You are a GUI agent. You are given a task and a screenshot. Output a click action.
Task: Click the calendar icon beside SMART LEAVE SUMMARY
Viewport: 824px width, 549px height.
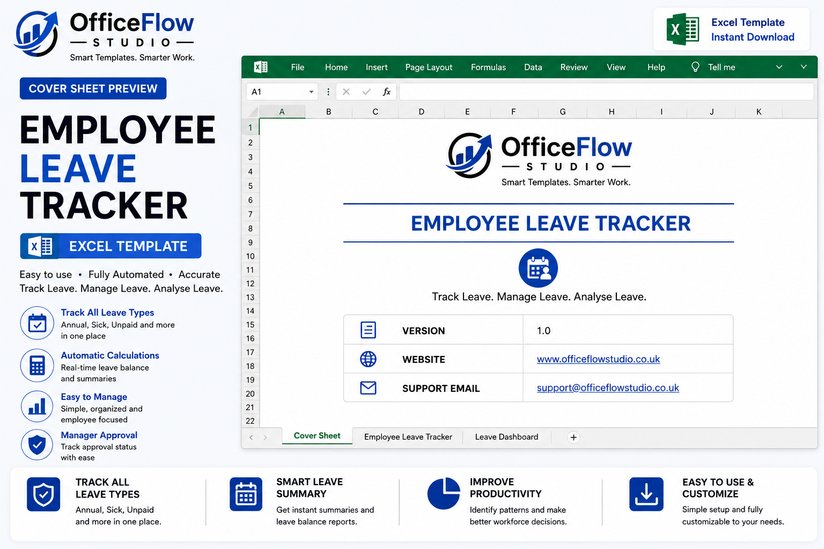tap(246, 494)
